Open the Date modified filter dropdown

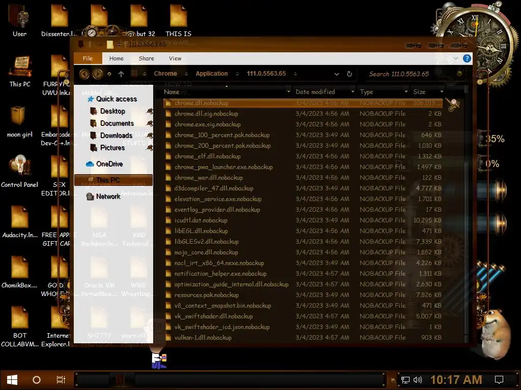(353, 91)
